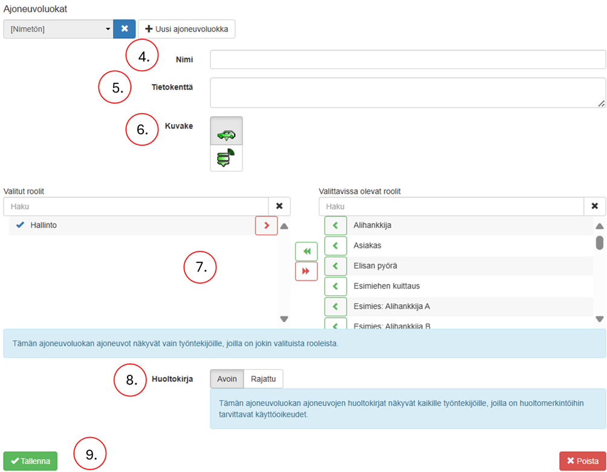Add Asiakas role using green arrow

click(x=335, y=246)
